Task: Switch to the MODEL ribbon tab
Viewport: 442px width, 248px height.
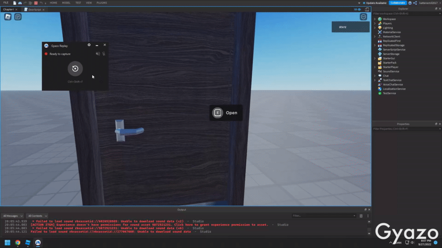Action: pyautogui.click(x=66, y=3)
